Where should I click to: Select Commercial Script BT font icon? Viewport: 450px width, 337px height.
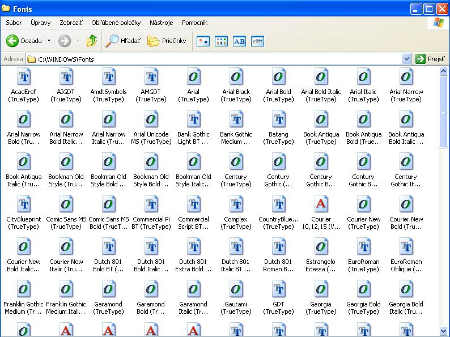coord(194,204)
